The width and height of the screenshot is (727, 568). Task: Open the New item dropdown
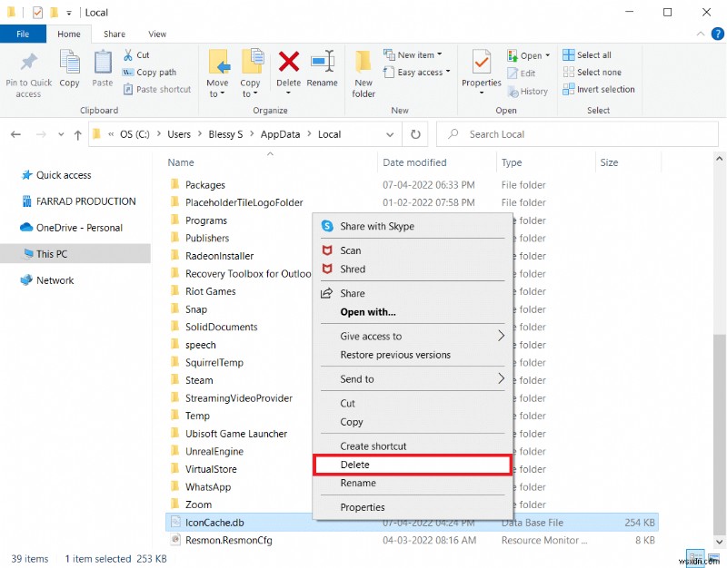(416, 54)
